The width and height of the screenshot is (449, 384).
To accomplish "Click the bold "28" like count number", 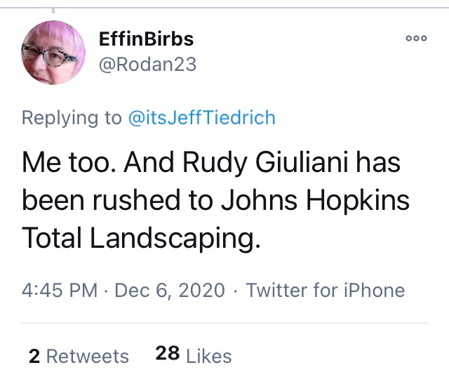I will [168, 355].
